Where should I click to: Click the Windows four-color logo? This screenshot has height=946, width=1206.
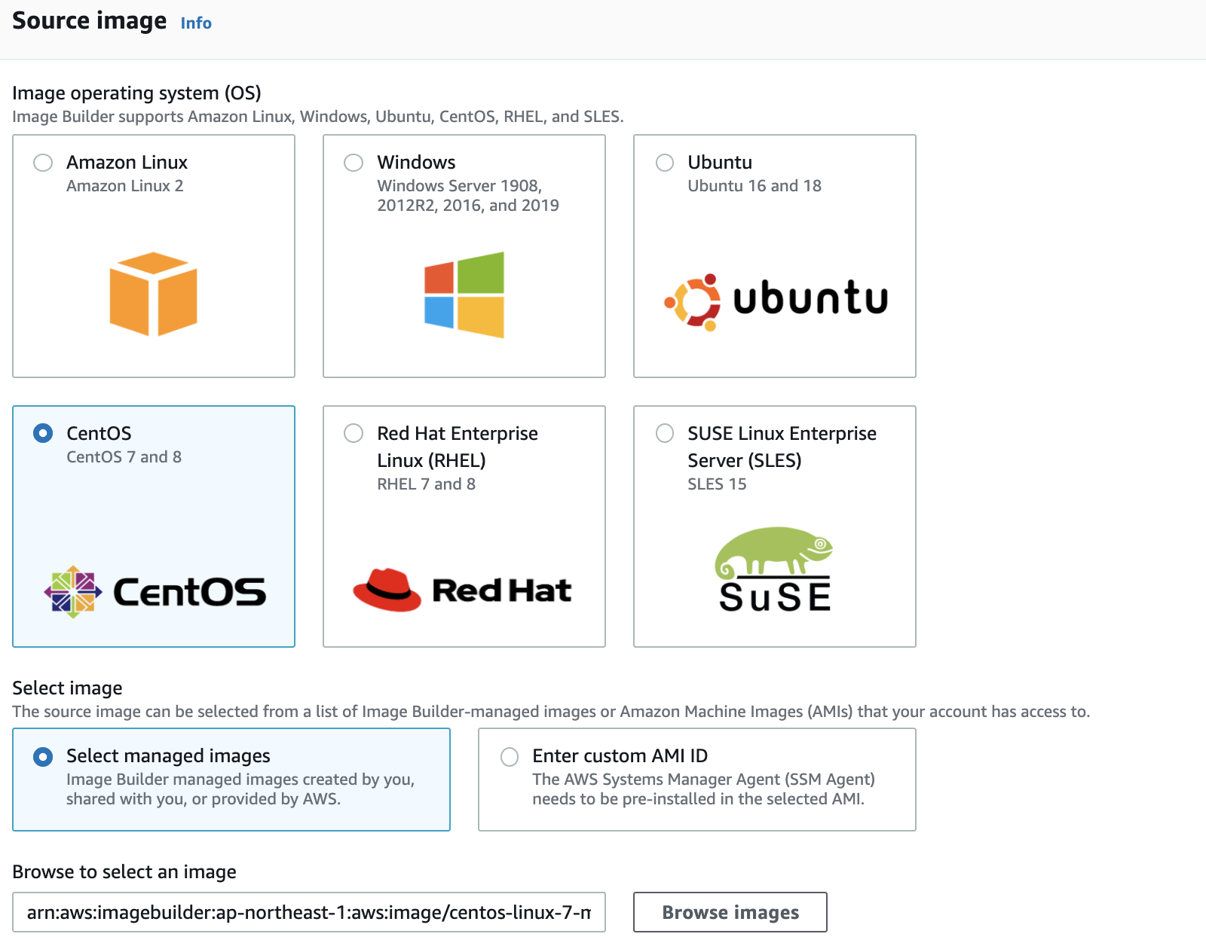click(464, 295)
